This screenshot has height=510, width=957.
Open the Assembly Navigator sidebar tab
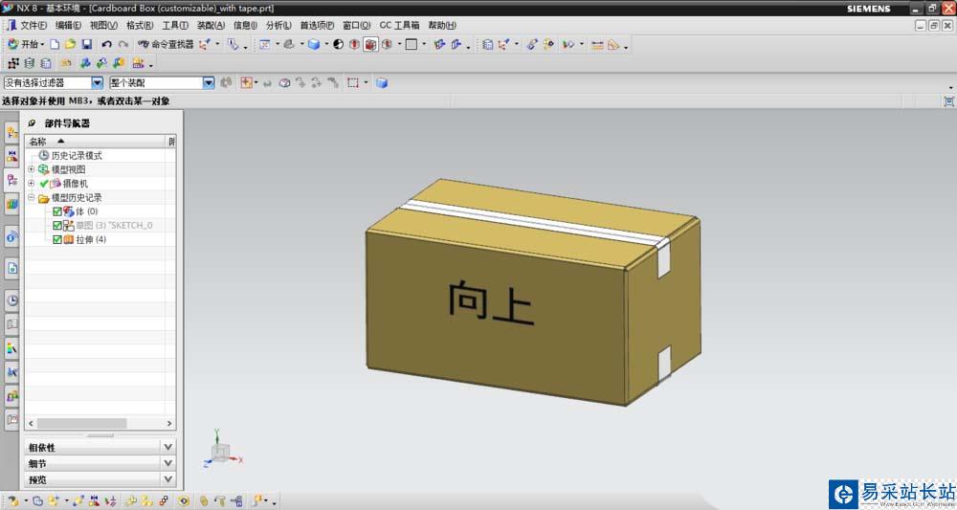coord(11,132)
